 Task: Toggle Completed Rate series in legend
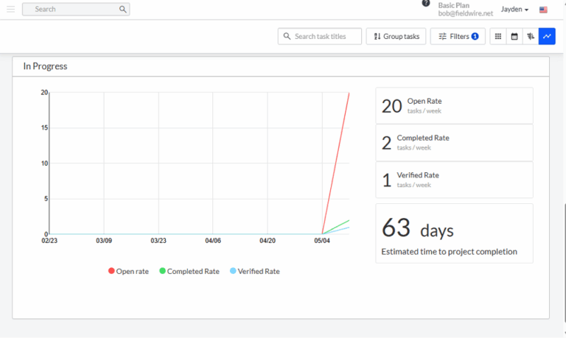(193, 271)
